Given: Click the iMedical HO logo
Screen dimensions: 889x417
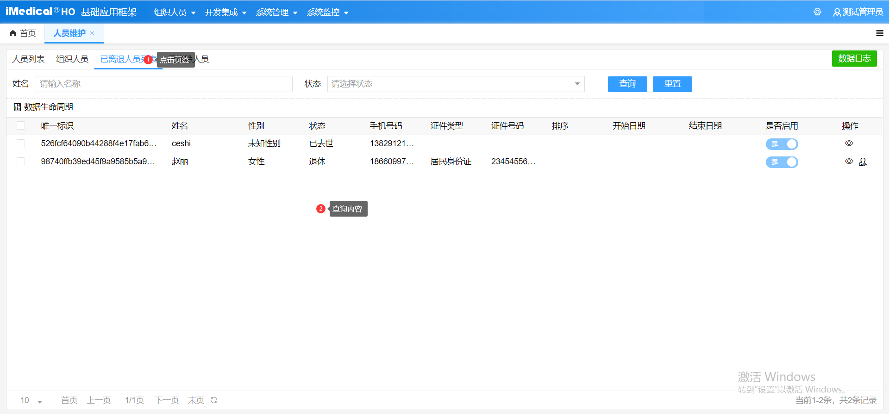Looking at the screenshot, I should (40, 12).
